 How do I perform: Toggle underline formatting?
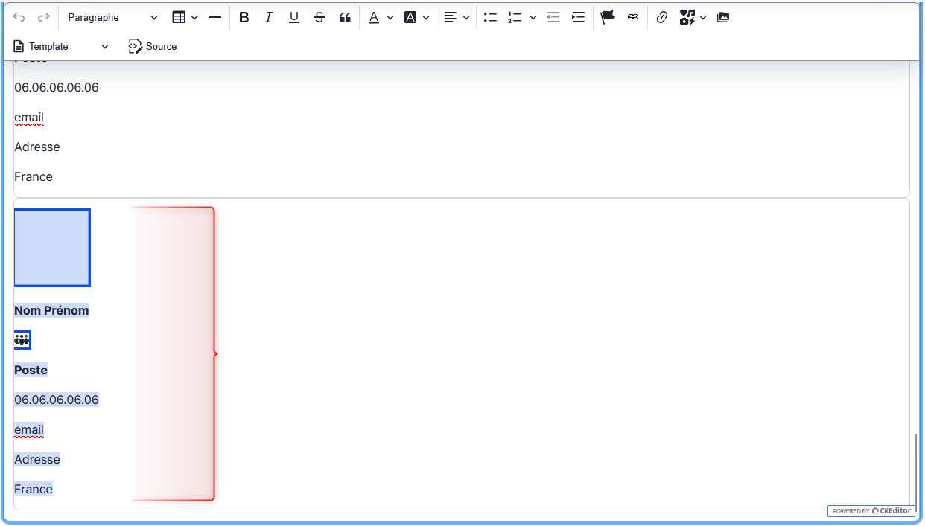(294, 17)
